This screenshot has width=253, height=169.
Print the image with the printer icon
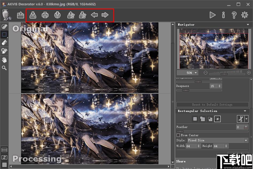pos(45,15)
